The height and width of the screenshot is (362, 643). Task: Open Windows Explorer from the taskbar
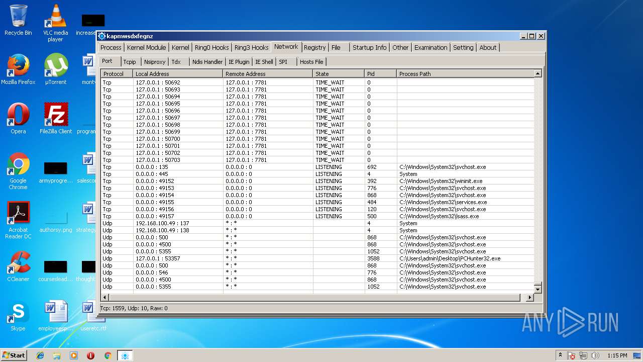57,355
